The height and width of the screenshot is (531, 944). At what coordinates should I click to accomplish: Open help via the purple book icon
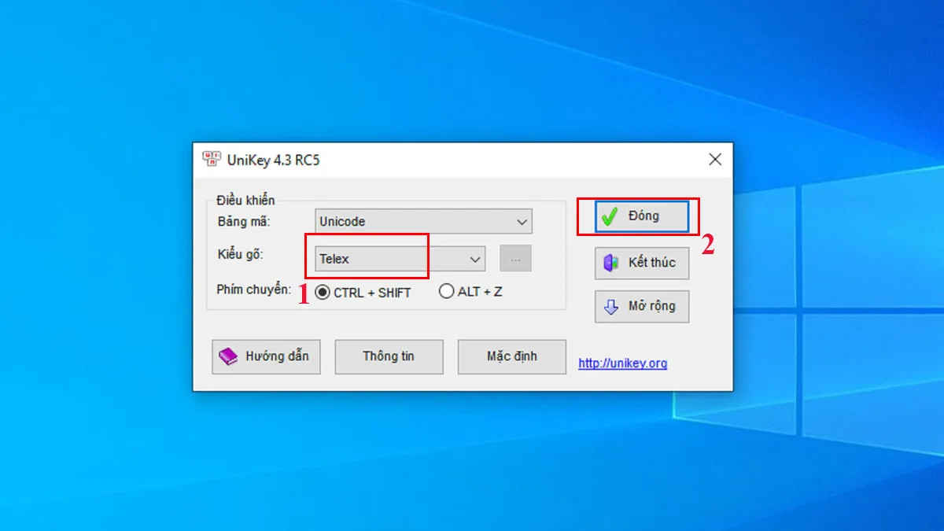click(x=228, y=356)
